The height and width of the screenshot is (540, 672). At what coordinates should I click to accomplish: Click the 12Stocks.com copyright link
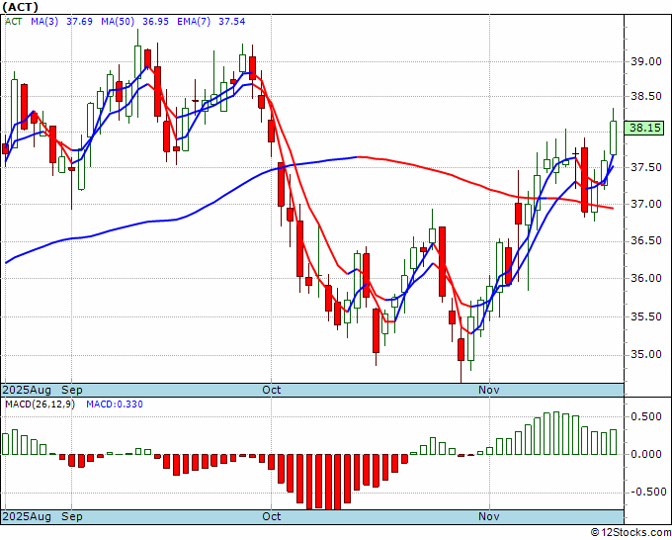pyautogui.click(x=630, y=533)
